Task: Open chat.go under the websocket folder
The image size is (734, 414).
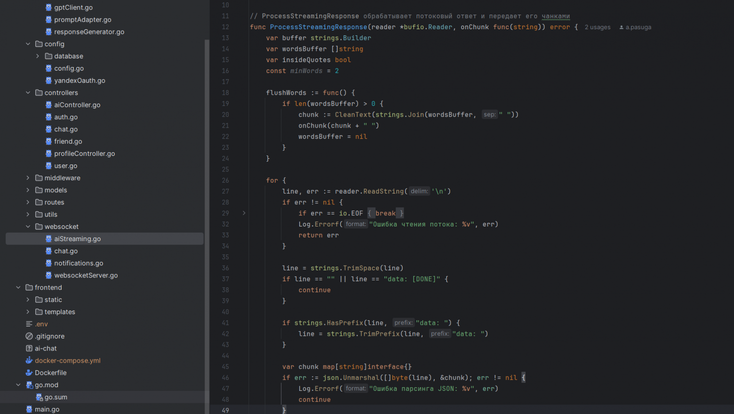Action: coord(66,251)
